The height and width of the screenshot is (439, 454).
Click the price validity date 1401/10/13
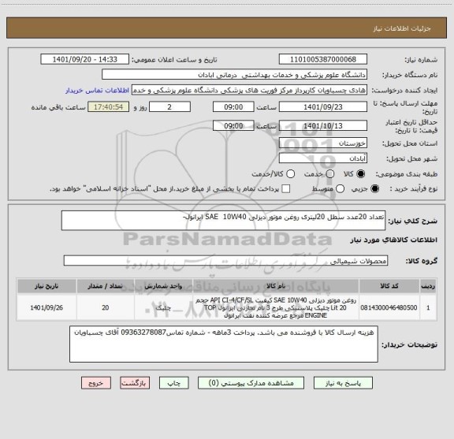click(x=323, y=125)
